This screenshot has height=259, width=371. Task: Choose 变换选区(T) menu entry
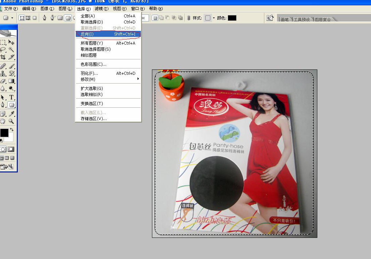(x=108, y=104)
